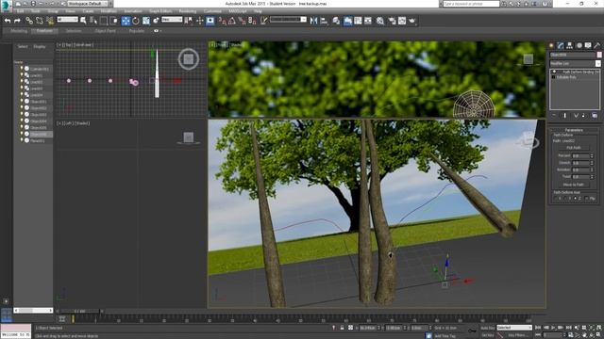The width and height of the screenshot is (604, 339).
Task: Click the Mirror tool icon
Action: pos(314,21)
